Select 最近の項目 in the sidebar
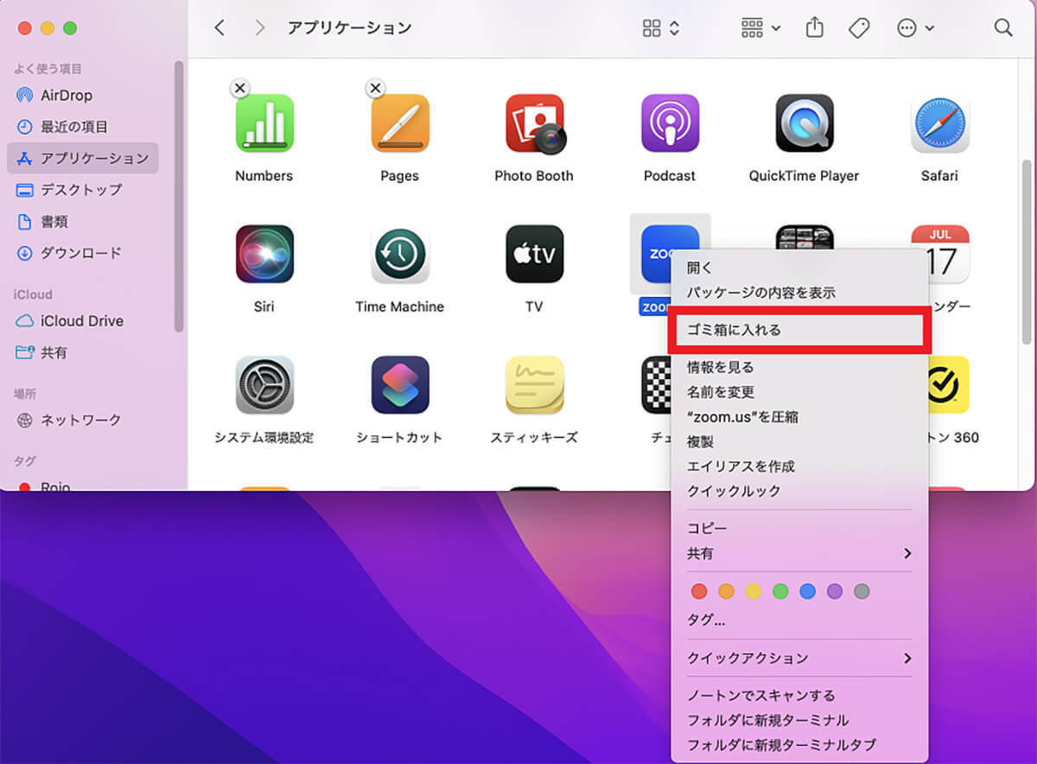The width and height of the screenshot is (1037, 764). (x=82, y=127)
